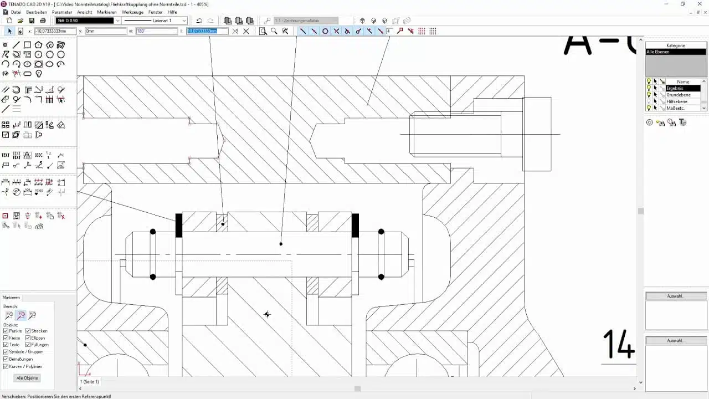Open the Markieren menu
Viewport: 709px width, 399px height.
[107, 12]
